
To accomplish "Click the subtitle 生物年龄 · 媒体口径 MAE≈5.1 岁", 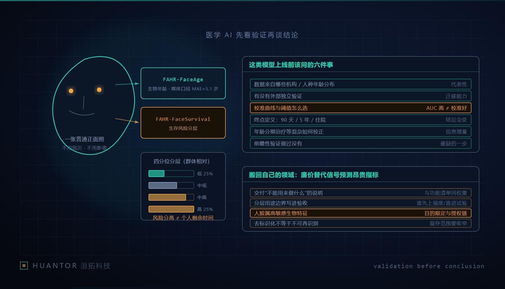I will 183,89.
